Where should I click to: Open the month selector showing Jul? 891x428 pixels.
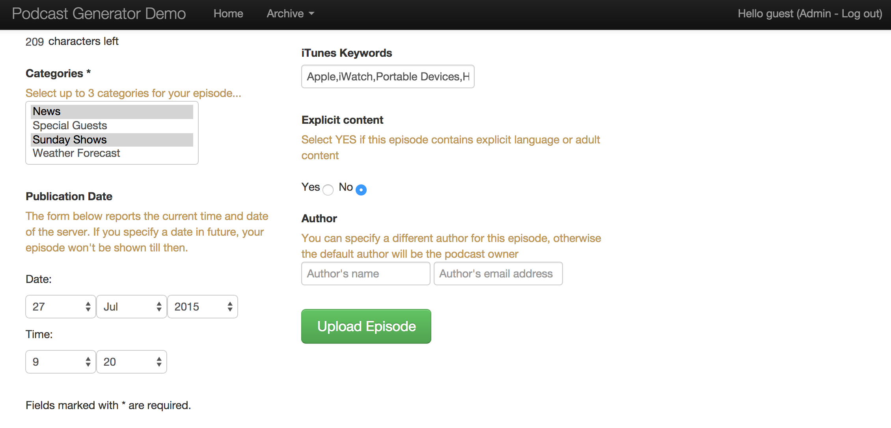click(131, 307)
